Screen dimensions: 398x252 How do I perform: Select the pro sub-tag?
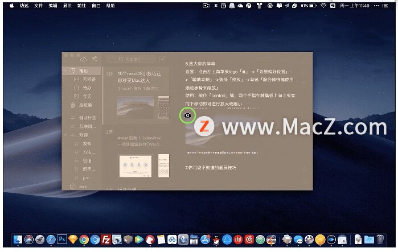click(82, 177)
